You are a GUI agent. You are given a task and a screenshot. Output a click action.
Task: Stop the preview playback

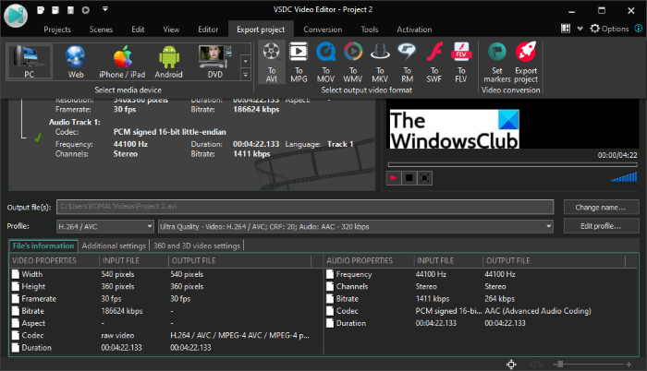409,177
